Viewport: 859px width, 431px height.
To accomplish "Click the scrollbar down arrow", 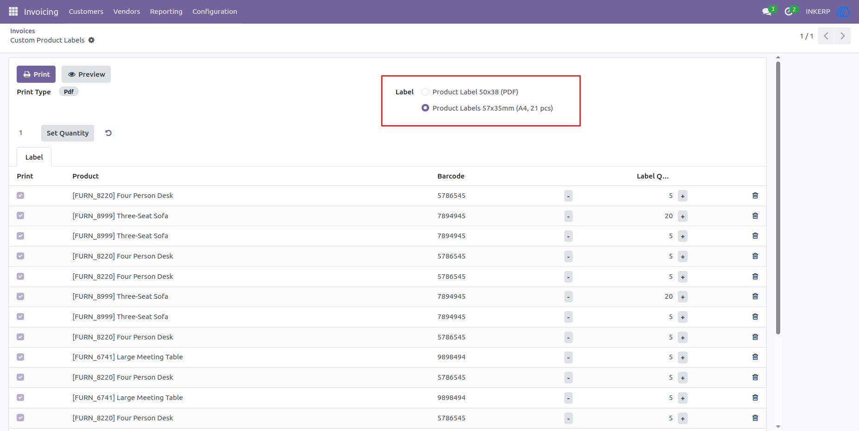I will click(778, 426).
